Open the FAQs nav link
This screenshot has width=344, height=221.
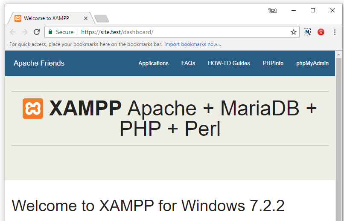point(188,63)
